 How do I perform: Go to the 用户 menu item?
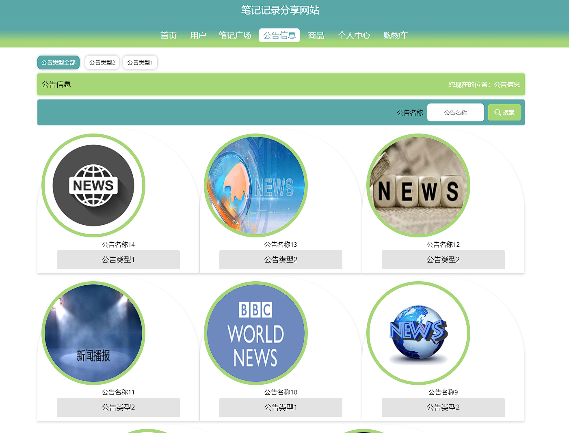coord(198,35)
